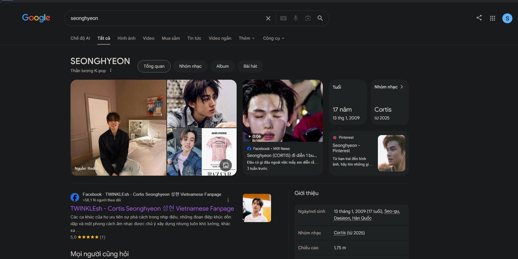Play the 0:06 Facebook video
Screen dimensions: 518x259
(282, 111)
